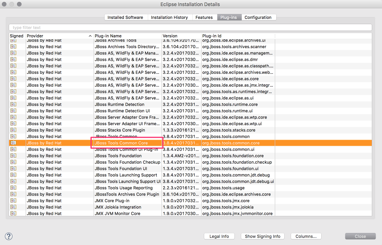
Task: Select the Plug-ins tab
Action: (228, 17)
